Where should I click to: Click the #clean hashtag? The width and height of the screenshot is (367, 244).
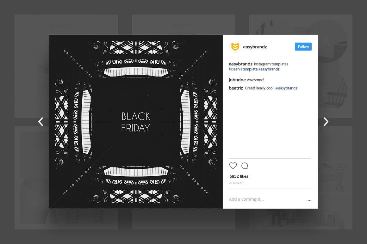pos(234,69)
